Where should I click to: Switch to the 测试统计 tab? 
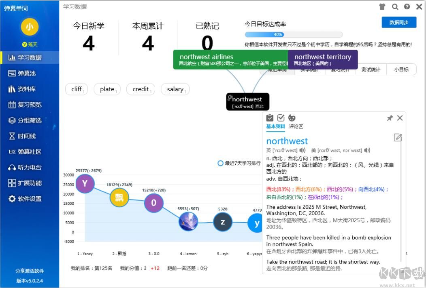[371, 69]
